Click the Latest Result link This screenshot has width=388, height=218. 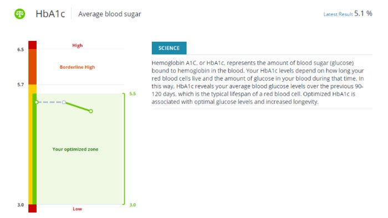[x=338, y=14]
